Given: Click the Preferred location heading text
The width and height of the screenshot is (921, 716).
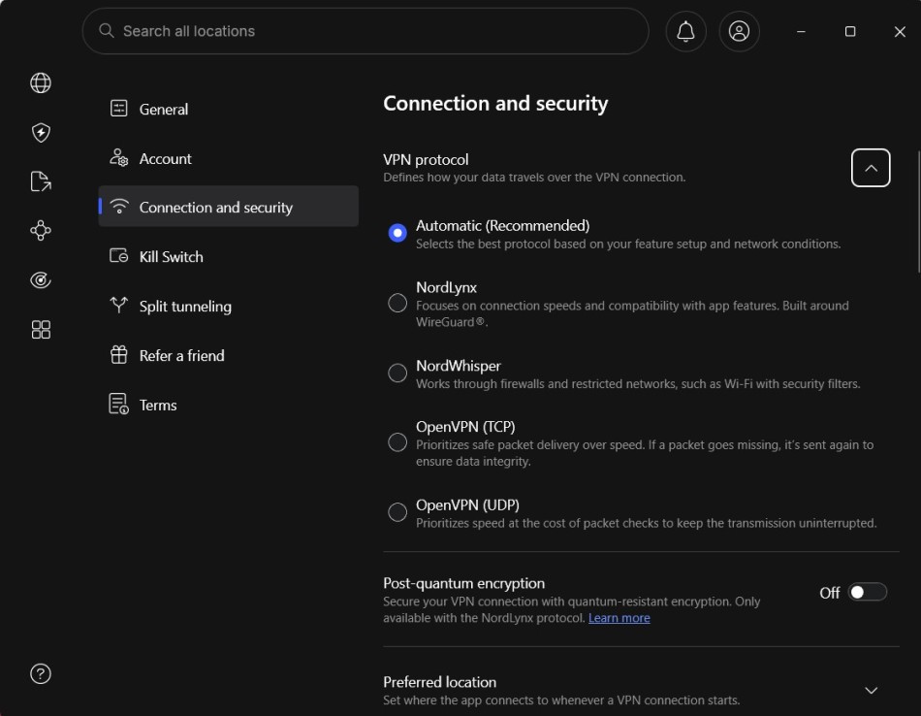Looking at the screenshot, I should (x=439, y=682).
